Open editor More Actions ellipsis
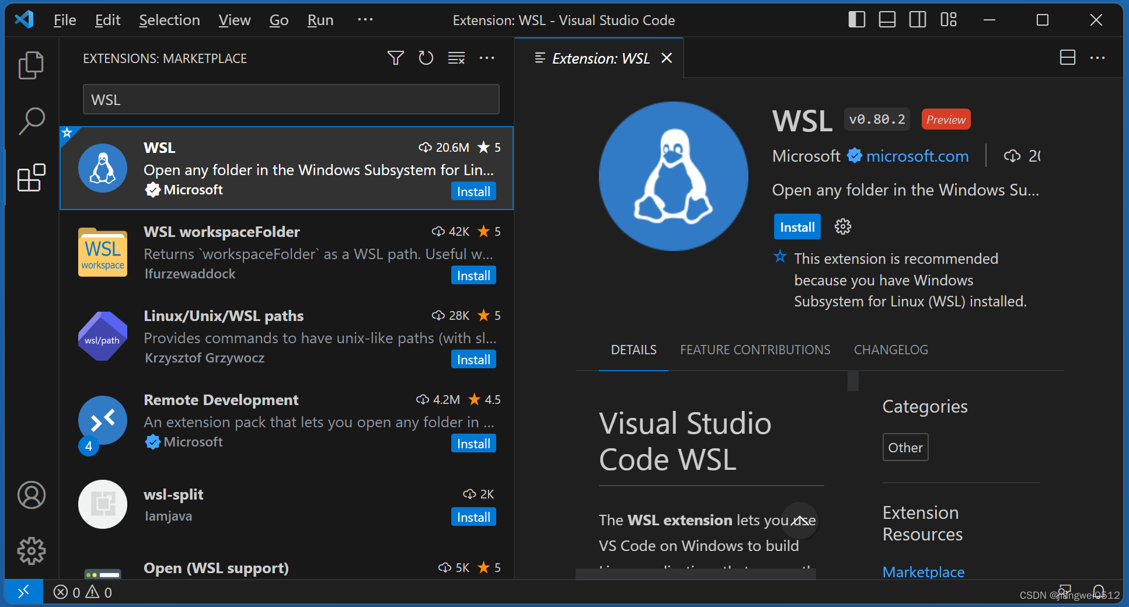Screen dimensions: 1129x607 1097,58
